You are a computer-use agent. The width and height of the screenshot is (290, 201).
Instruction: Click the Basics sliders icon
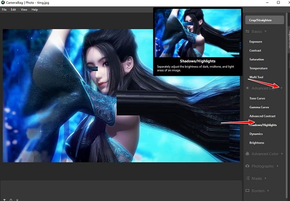[x=247, y=31]
